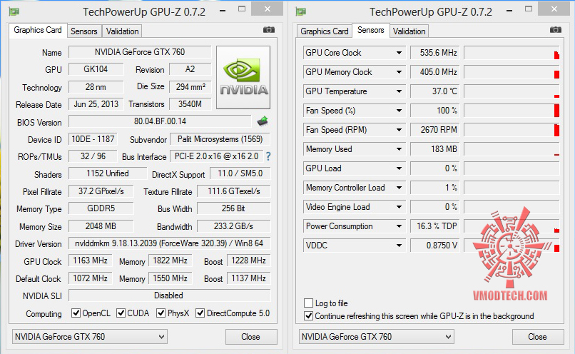This screenshot has width=575, height=354.
Task: Click the camera icon in Sensors window
Action: click(x=555, y=30)
